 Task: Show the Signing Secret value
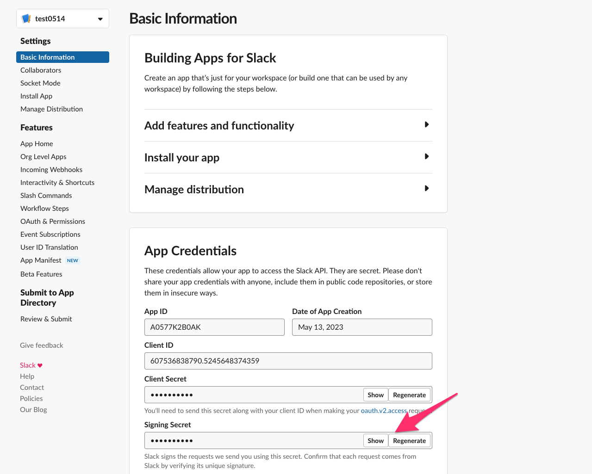tap(375, 440)
